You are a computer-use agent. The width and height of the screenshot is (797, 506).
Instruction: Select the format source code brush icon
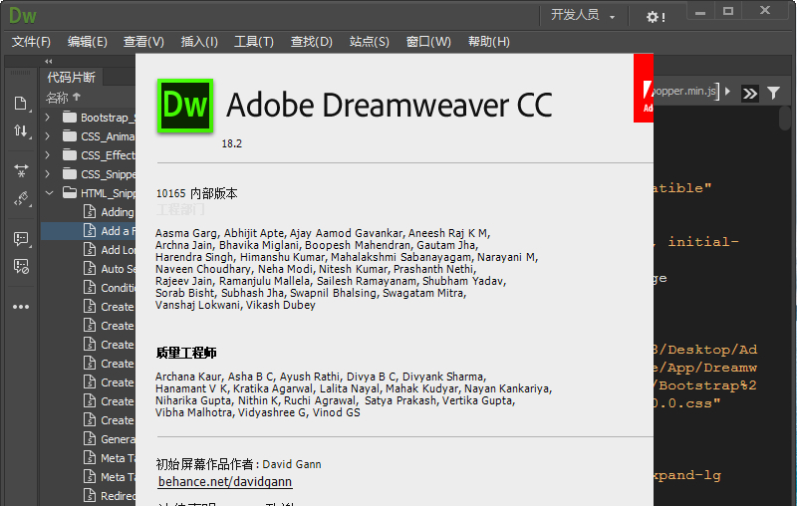[x=21, y=198]
